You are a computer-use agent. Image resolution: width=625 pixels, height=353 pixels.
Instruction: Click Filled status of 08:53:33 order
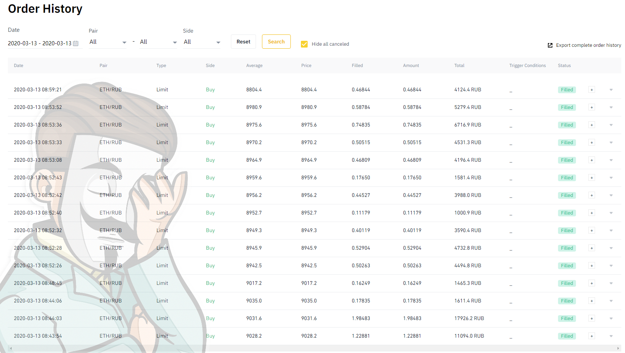click(x=567, y=143)
